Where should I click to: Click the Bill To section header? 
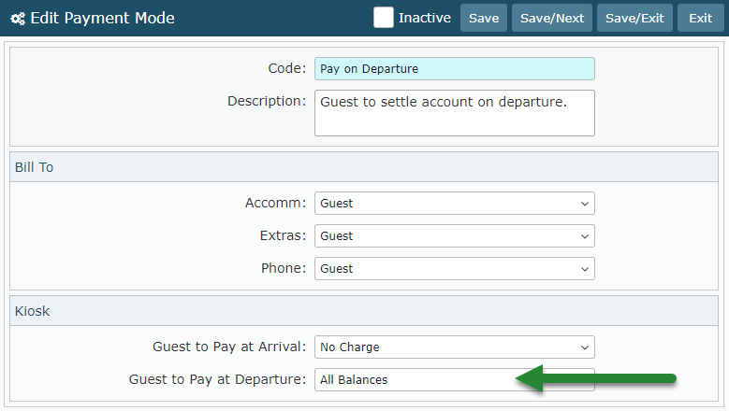pos(34,167)
